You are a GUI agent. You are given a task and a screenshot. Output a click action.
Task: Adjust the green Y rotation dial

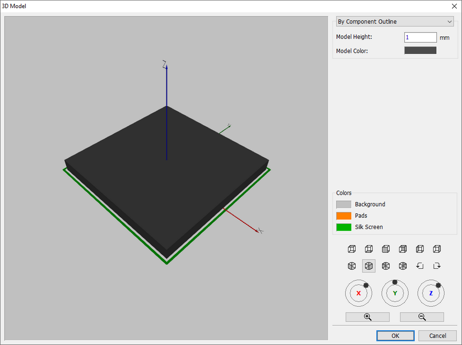click(395, 293)
